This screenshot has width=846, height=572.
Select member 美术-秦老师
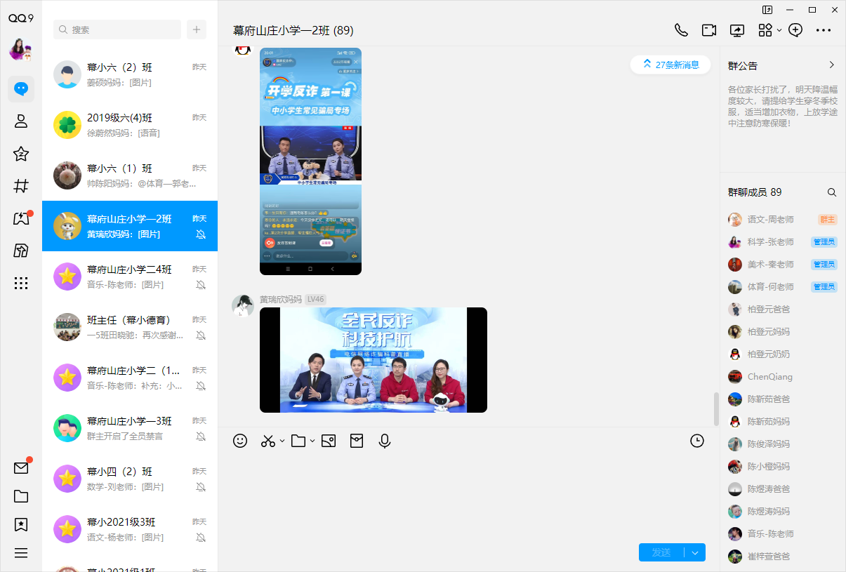[x=783, y=265]
